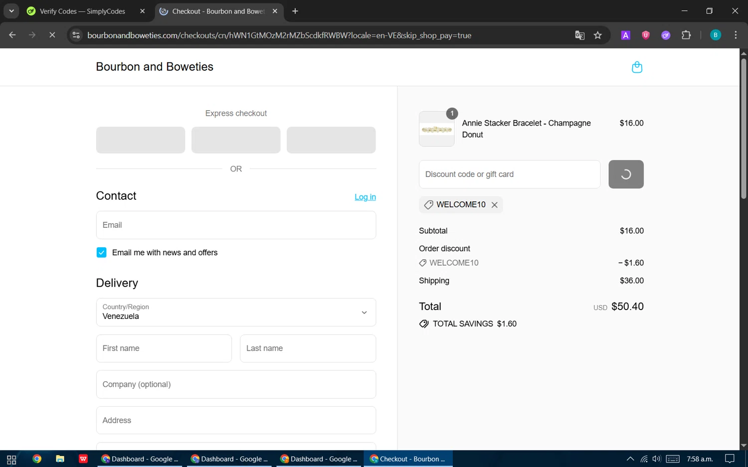This screenshot has height=467, width=748.
Task: Open File Explorer from taskbar
Action: coord(60,459)
